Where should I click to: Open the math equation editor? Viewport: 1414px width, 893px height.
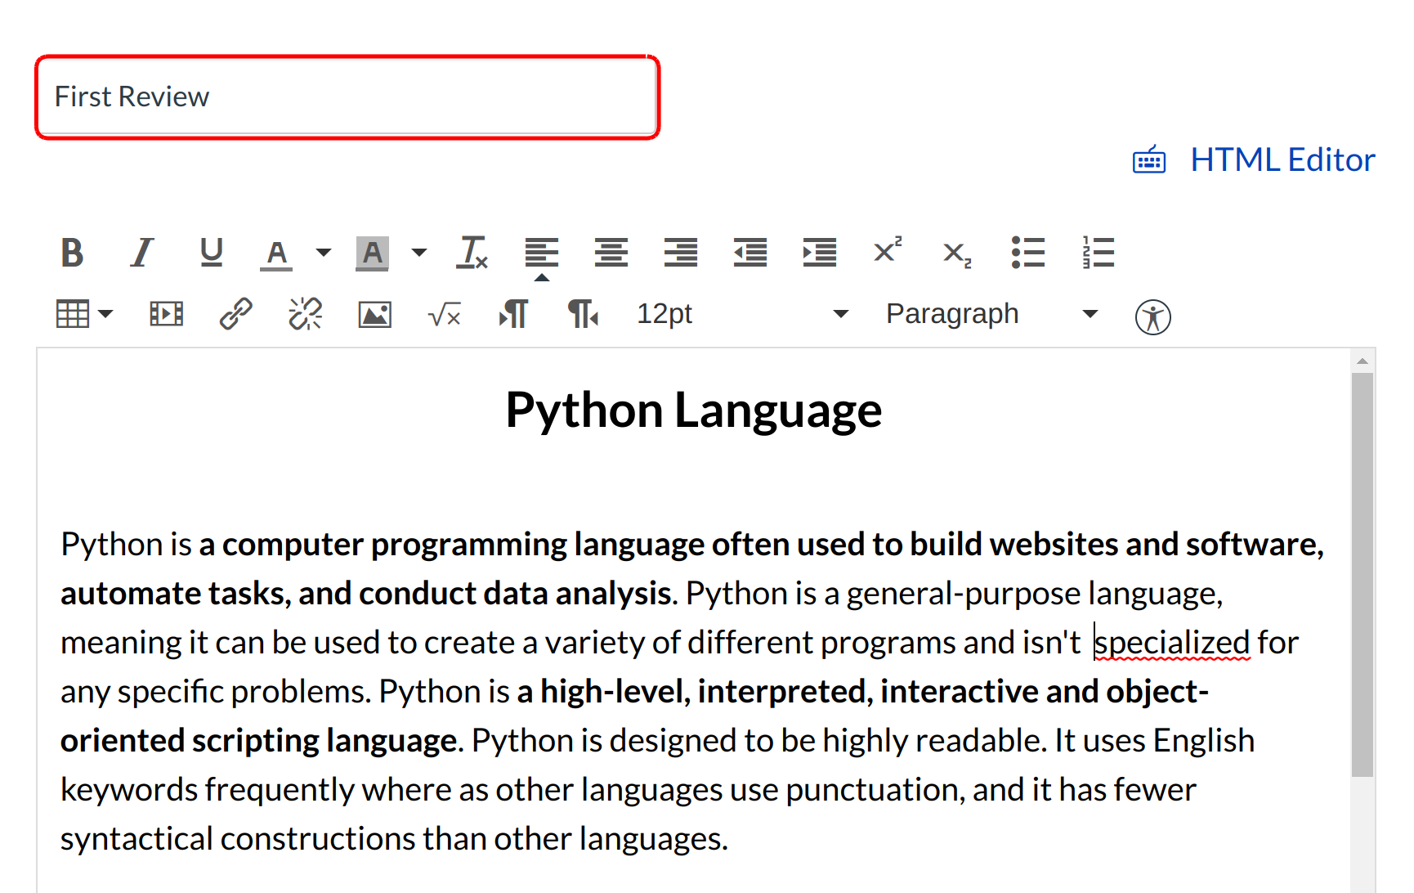coord(445,314)
